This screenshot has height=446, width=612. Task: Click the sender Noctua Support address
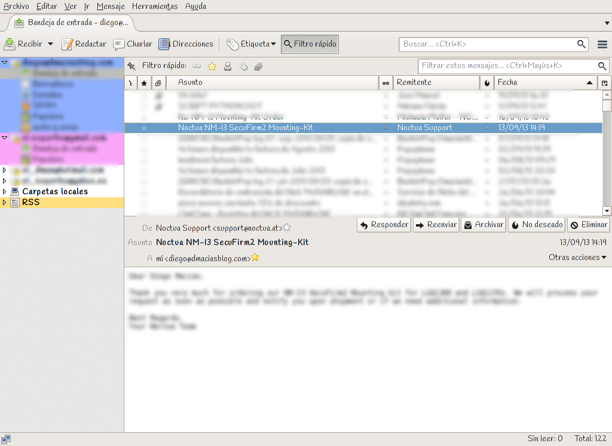[x=219, y=228]
